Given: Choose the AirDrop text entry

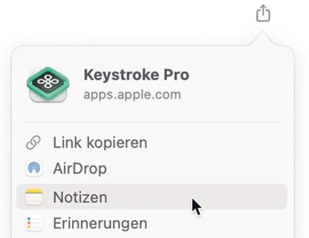Looking at the screenshot, I should 80,169.
